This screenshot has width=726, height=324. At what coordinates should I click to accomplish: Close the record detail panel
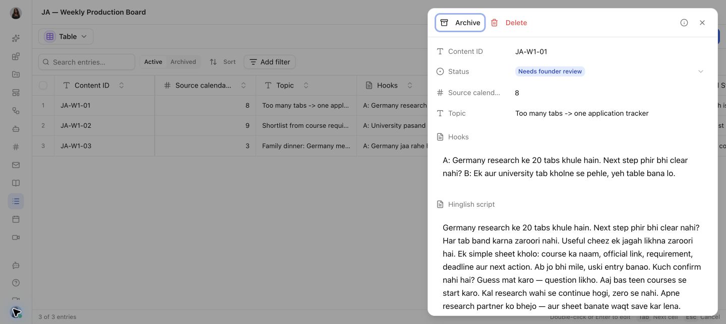tap(702, 23)
